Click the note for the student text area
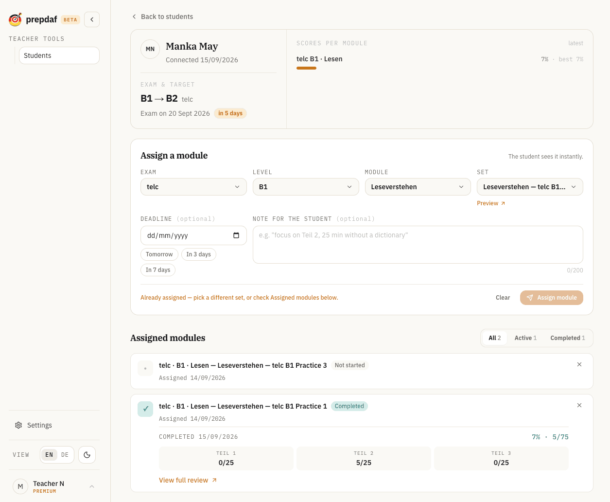This screenshot has height=502, width=610. [418, 245]
